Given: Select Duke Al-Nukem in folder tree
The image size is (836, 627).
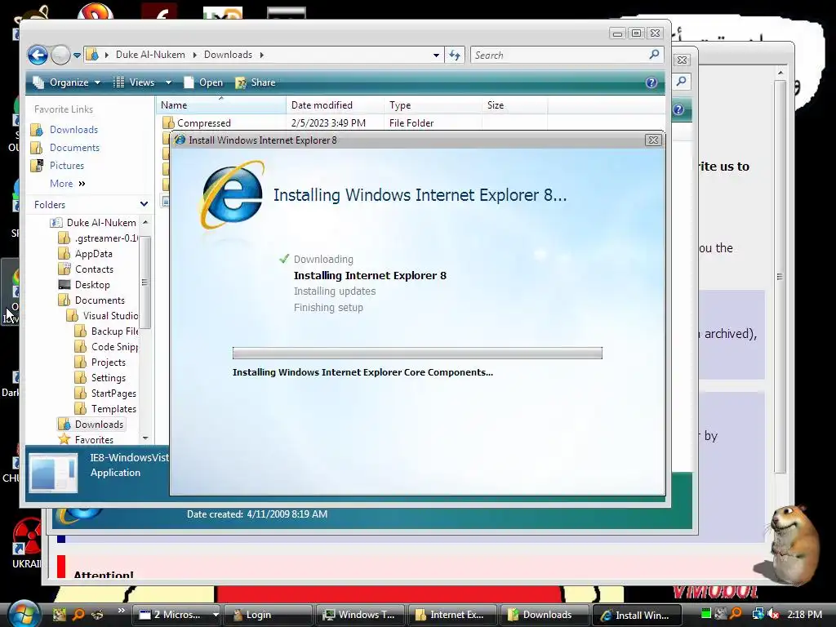Looking at the screenshot, I should tap(100, 222).
